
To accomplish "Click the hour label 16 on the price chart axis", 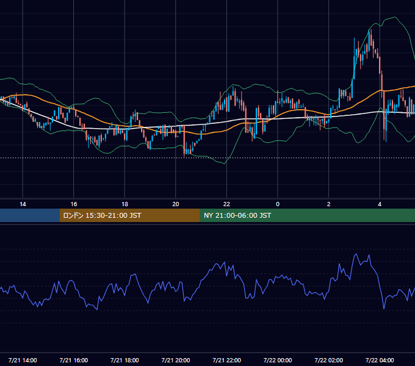I will tap(74, 204).
